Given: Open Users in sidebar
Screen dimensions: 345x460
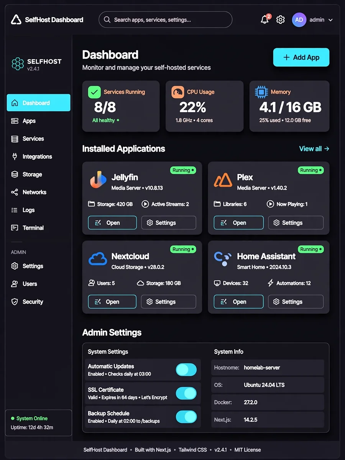Looking at the screenshot, I should click(x=38, y=284).
